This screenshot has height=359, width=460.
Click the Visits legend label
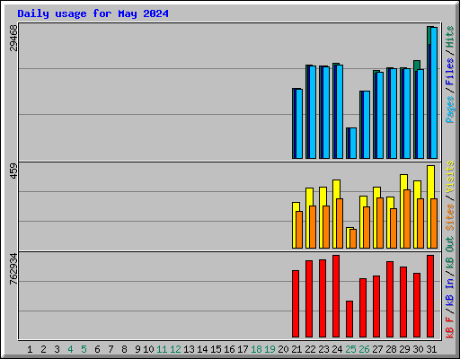[449, 177]
